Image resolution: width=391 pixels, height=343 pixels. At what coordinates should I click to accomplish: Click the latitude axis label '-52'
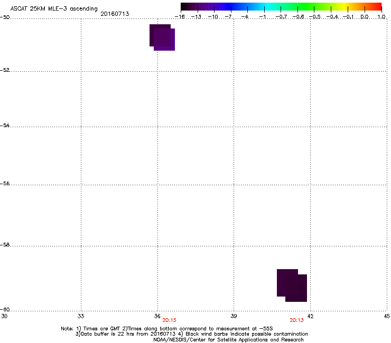(x=5, y=70)
